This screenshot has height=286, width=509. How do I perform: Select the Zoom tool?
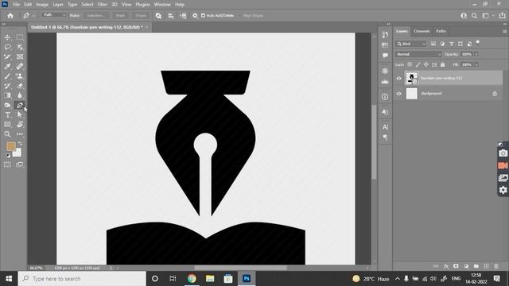click(x=7, y=134)
